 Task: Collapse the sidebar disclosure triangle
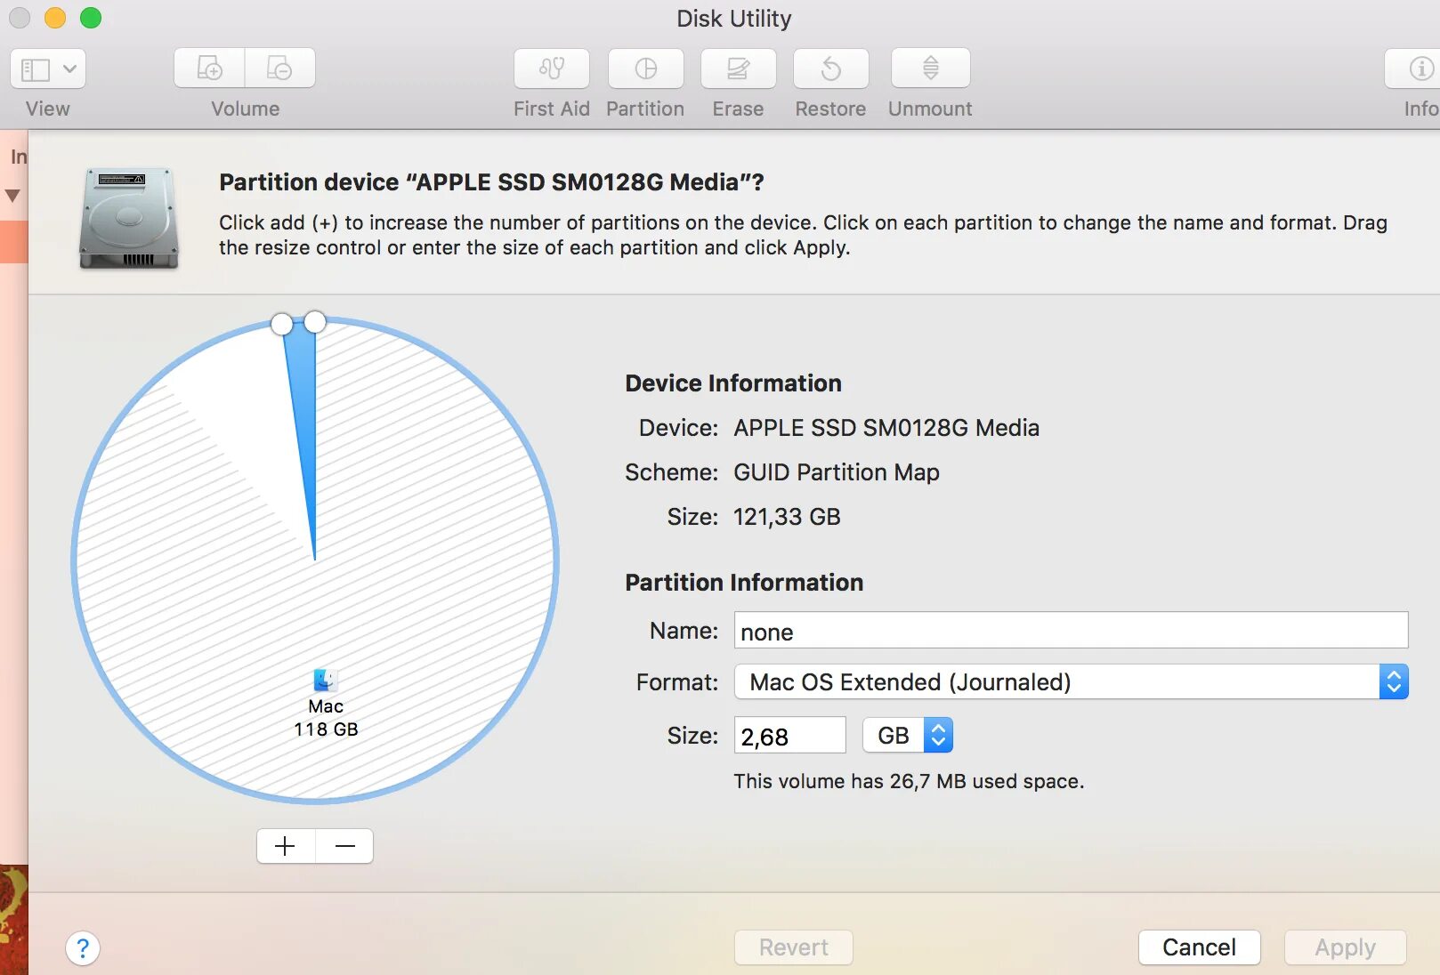[x=12, y=196]
